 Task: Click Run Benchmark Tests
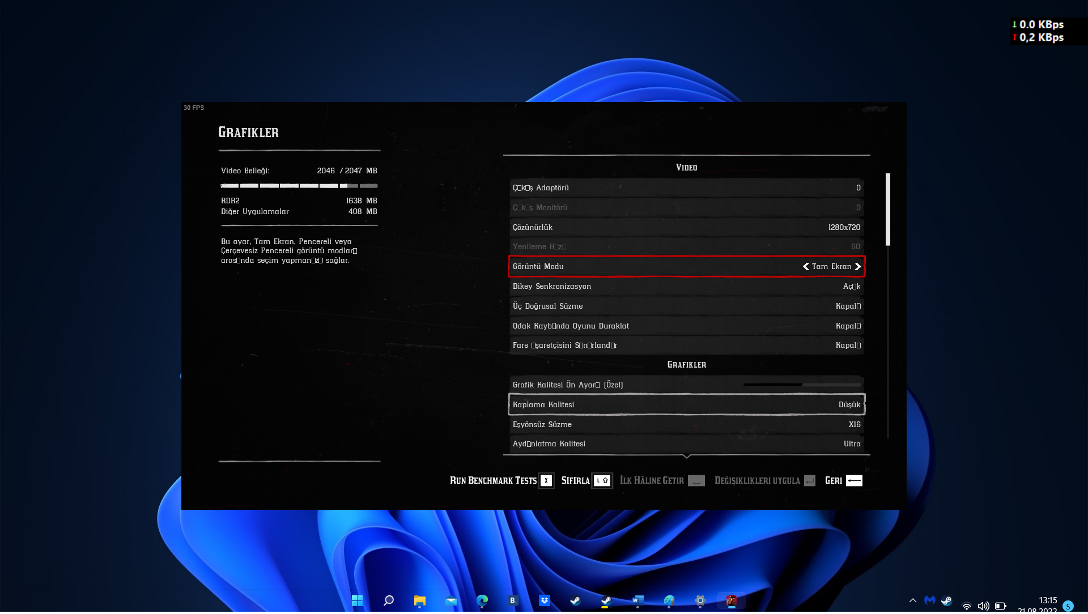(x=493, y=481)
